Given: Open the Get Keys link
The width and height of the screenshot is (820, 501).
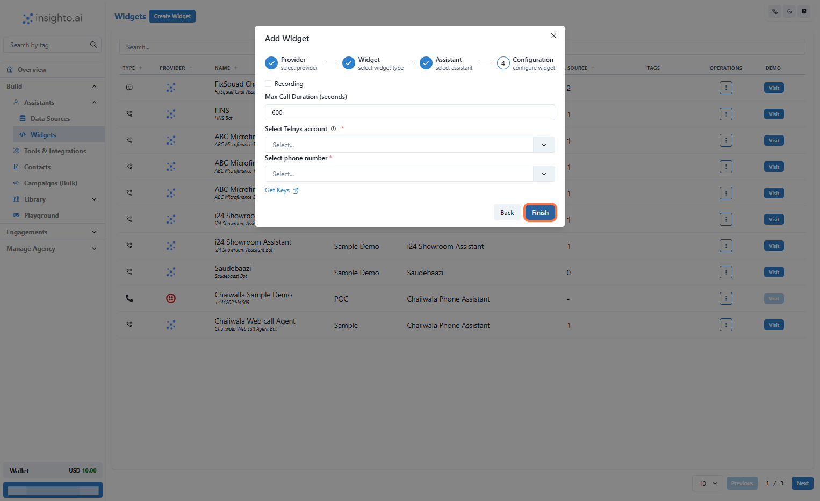Looking at the screenshot, I should pyautogui.click(x=282, y=190).
